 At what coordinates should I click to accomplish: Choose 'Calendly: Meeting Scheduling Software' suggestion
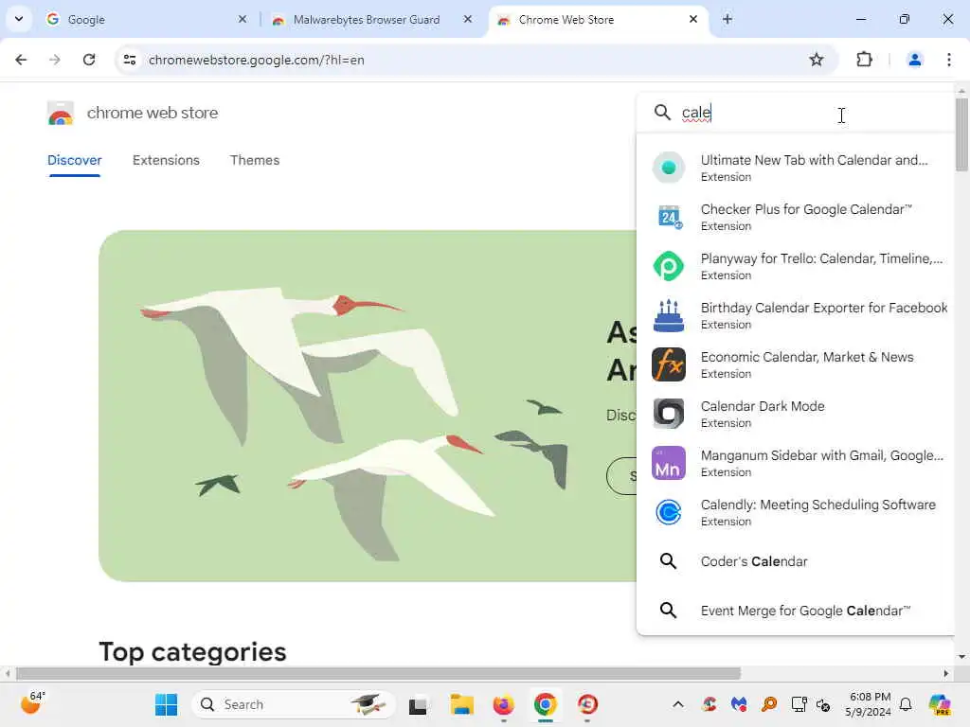[817, 505]
